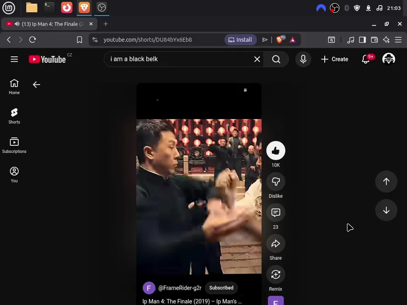Select the Ip Man 4 browser tab
The width and height of the screenshot is (407, 305).
tap(49, 24)
